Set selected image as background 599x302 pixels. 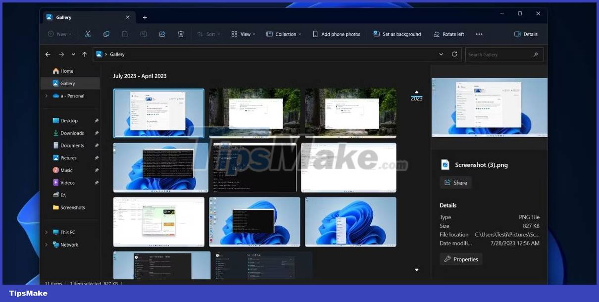pyautogui.click(x=397, y=34)
